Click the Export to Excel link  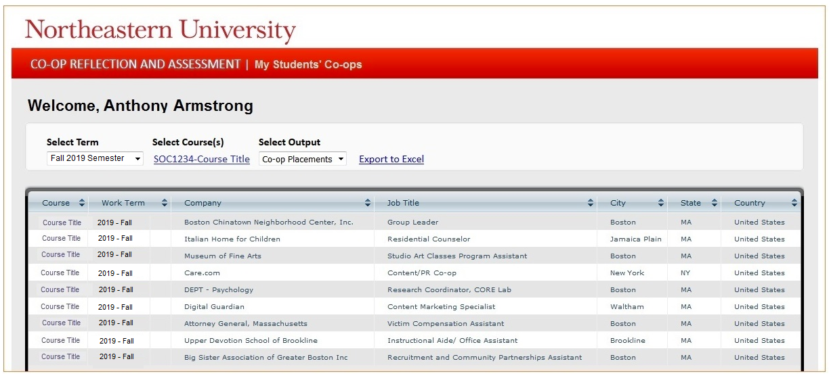pyautogui.click(x=391, y=159)
